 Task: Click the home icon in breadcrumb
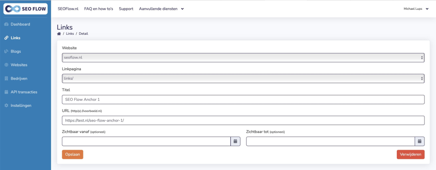59,34
